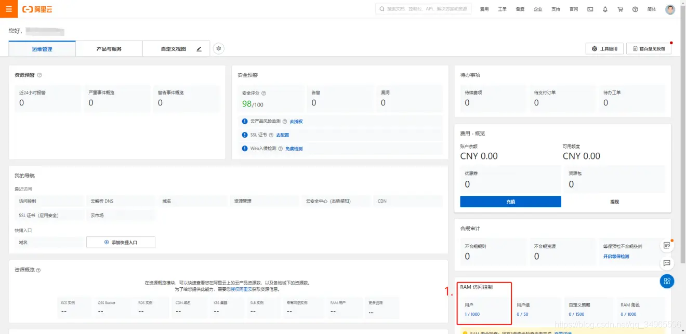This screenshot has width=686, height=334.
Task: Open the 工具应用 button
Action: coord(604,48)
